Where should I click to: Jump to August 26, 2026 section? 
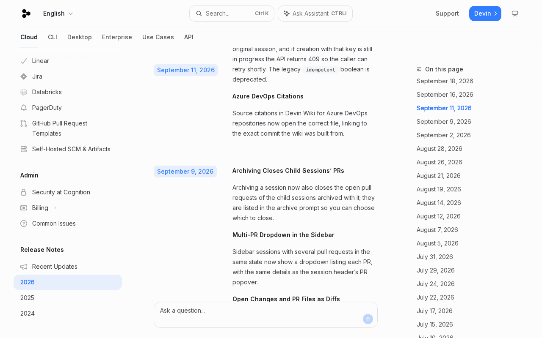[x=440, y=162]
